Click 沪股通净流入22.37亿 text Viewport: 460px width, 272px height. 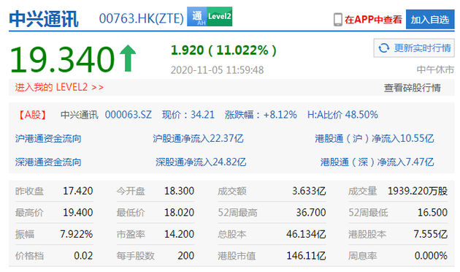pos(198,138)
